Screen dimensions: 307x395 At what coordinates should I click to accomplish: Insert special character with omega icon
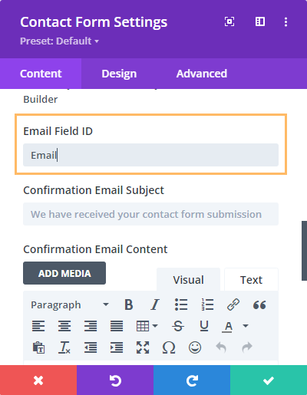169,347
